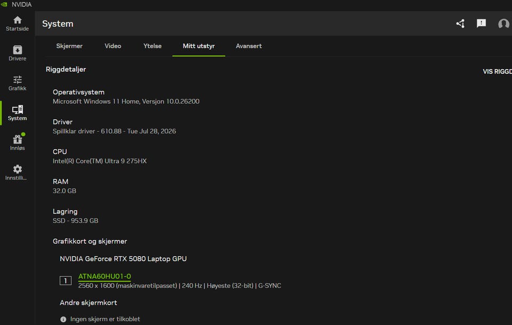Click the info icon beside Ingen skjerm
The width and height of the screenshot is (512, 325).
pyautogui.click(x=63, y=320)
